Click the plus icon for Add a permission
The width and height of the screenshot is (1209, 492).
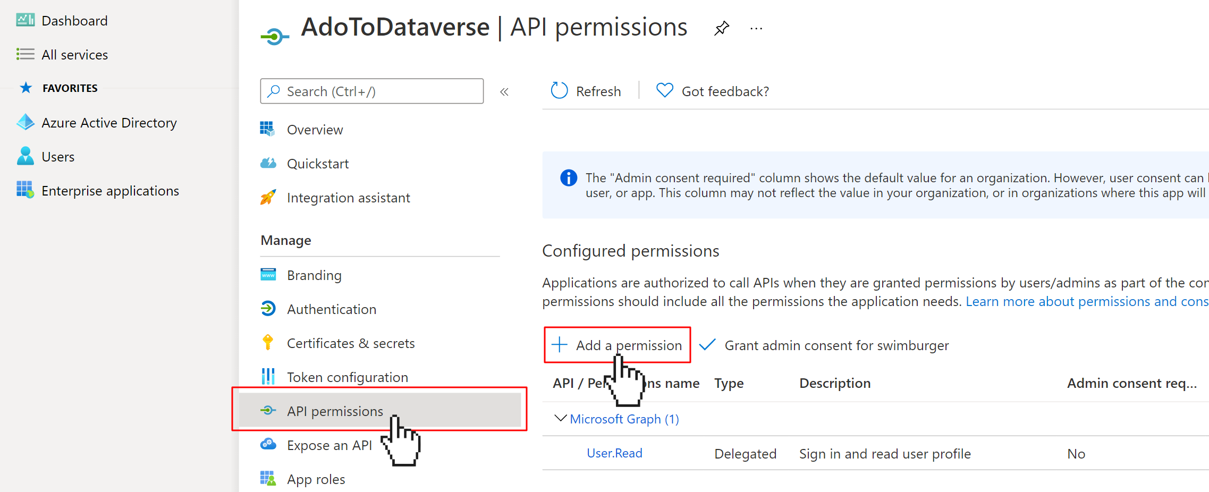[559, 345]
